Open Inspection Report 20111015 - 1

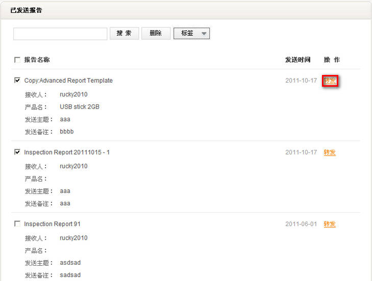pos(67,152)
